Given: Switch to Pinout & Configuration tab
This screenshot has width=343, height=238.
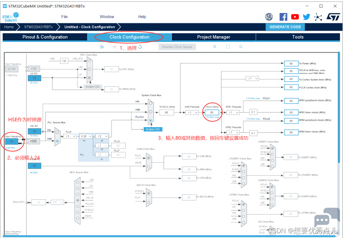Looking at the screenshot, I should [x=45, y=37].
